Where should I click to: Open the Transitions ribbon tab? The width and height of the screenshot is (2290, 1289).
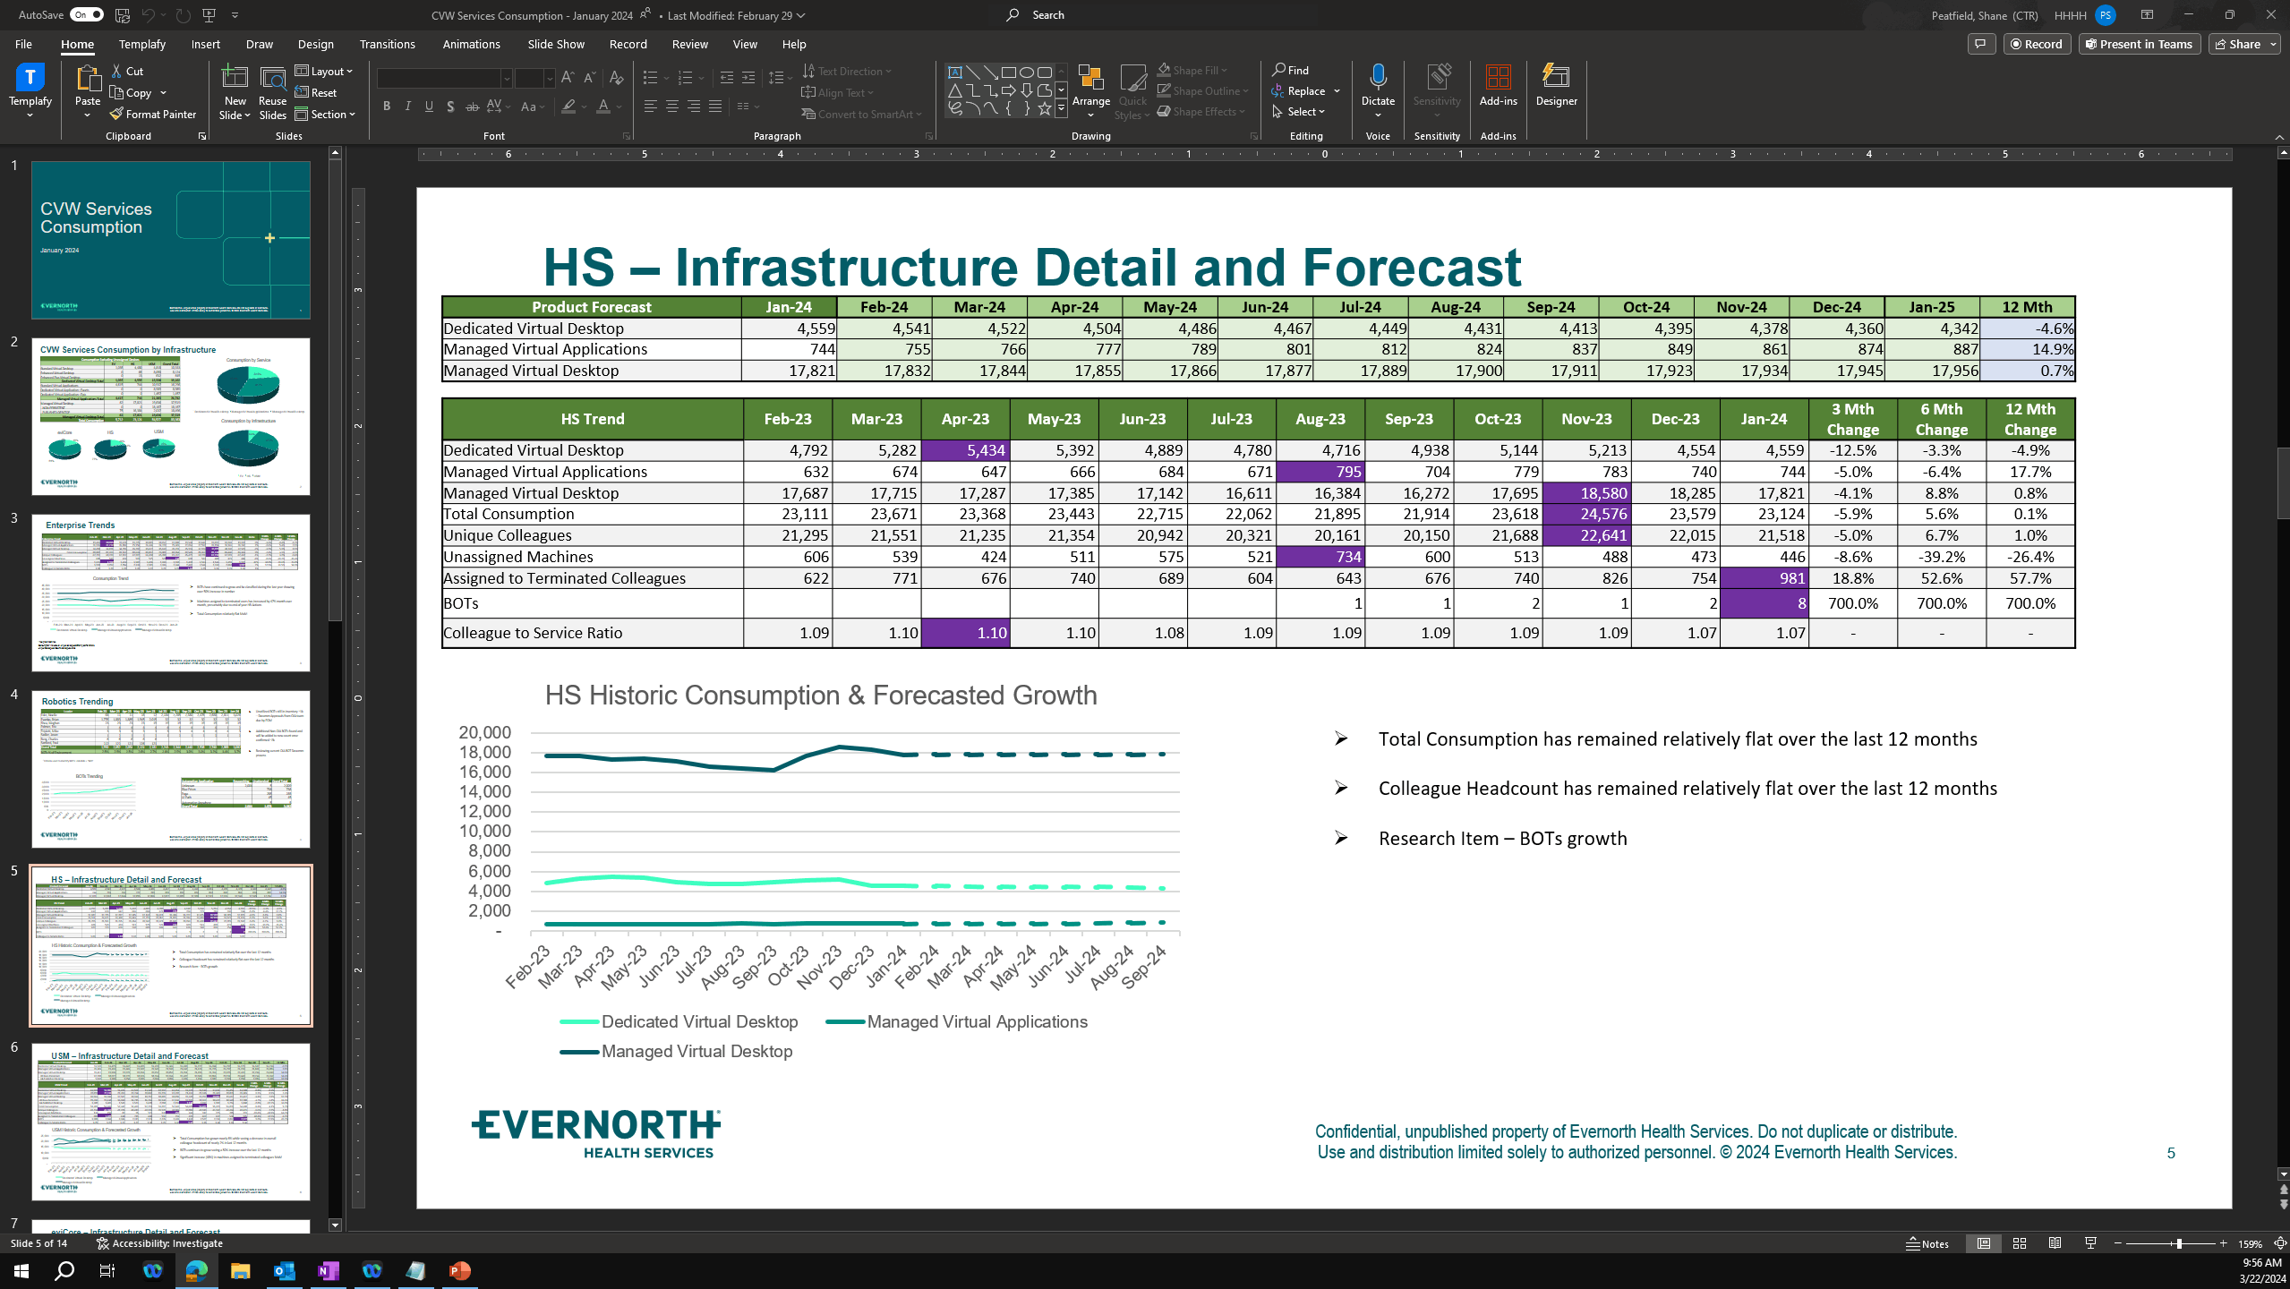click(x=387, y=44)
